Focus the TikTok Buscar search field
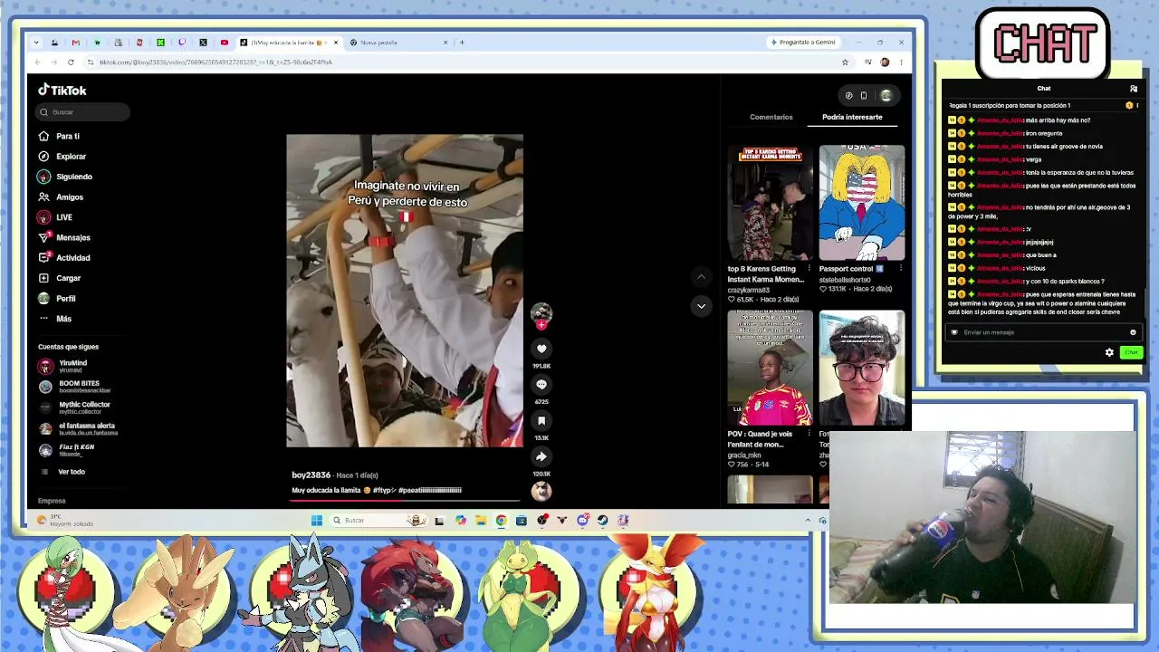Viewport: 1159px width, 652px height. [x=83, y=112]
